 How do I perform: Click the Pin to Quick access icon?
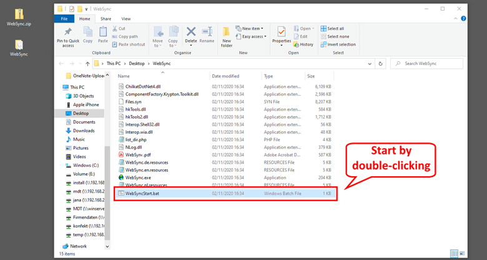[x=67, y=32]
